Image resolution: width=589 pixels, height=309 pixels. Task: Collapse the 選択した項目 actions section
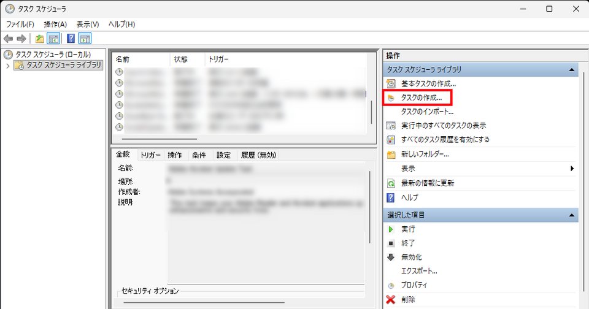571,215
